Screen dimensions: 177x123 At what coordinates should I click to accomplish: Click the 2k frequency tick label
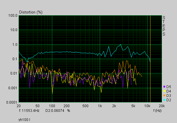coord(114,106)
